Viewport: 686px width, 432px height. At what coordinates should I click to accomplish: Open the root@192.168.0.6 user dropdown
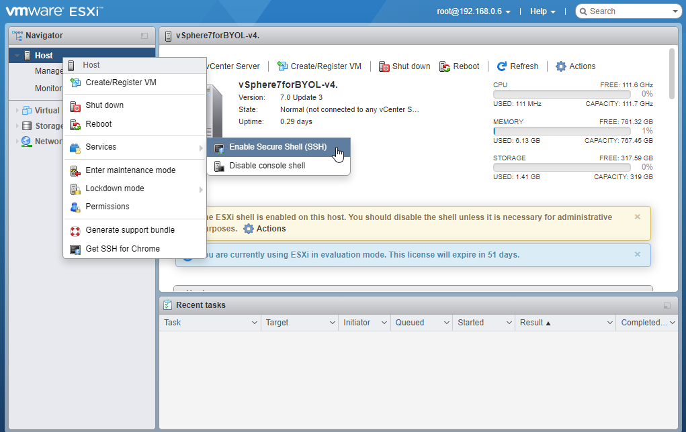click(474, 11)
